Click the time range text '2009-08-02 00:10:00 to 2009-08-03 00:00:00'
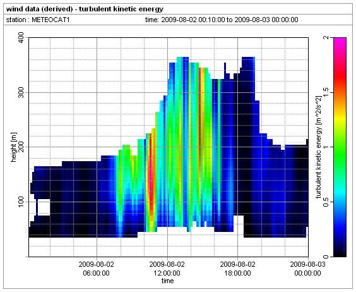This screenshot has width=356, height=292. [x=230, y=20]
